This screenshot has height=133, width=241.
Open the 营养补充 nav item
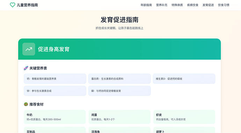click(x=162, y=5)
